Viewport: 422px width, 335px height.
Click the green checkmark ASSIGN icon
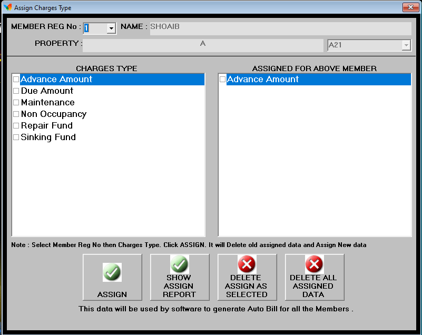[x=112, y=272]
